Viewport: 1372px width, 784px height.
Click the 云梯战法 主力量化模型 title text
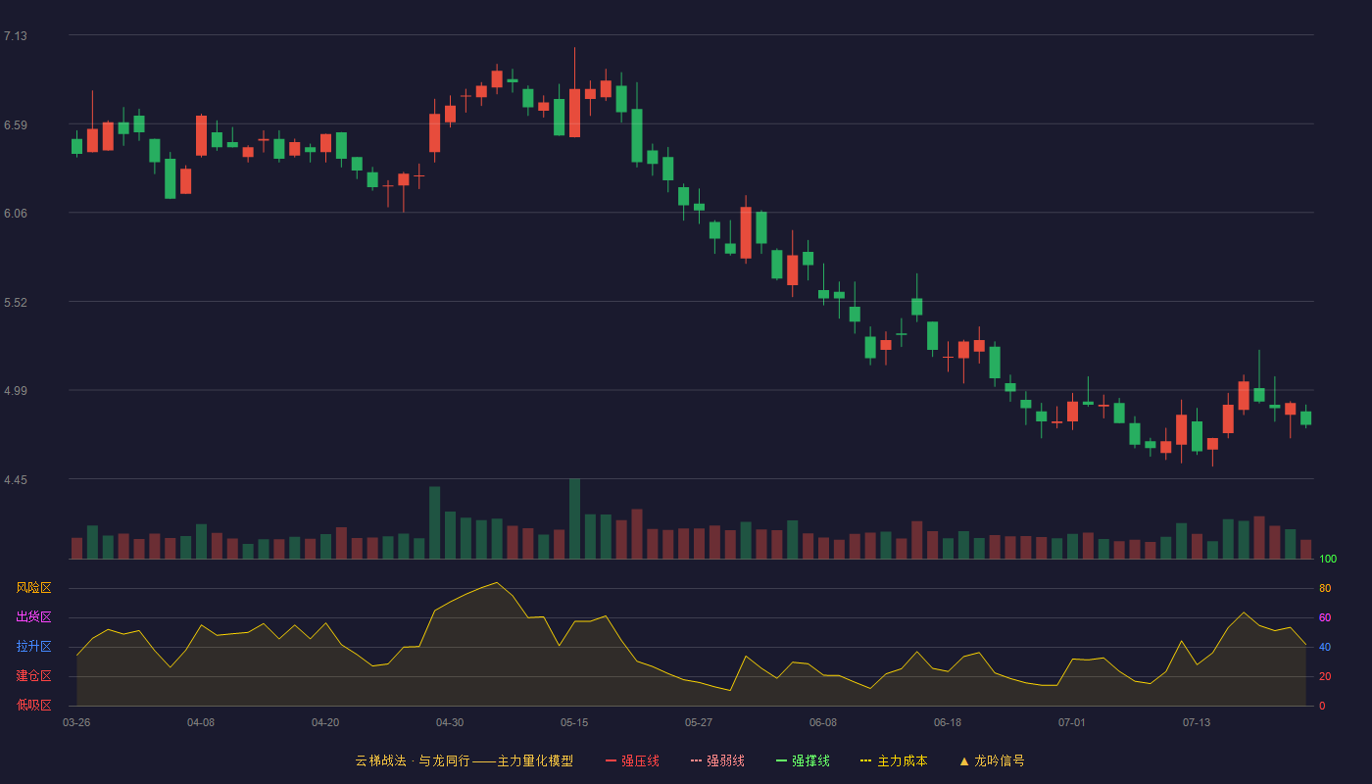coord(464,760)
